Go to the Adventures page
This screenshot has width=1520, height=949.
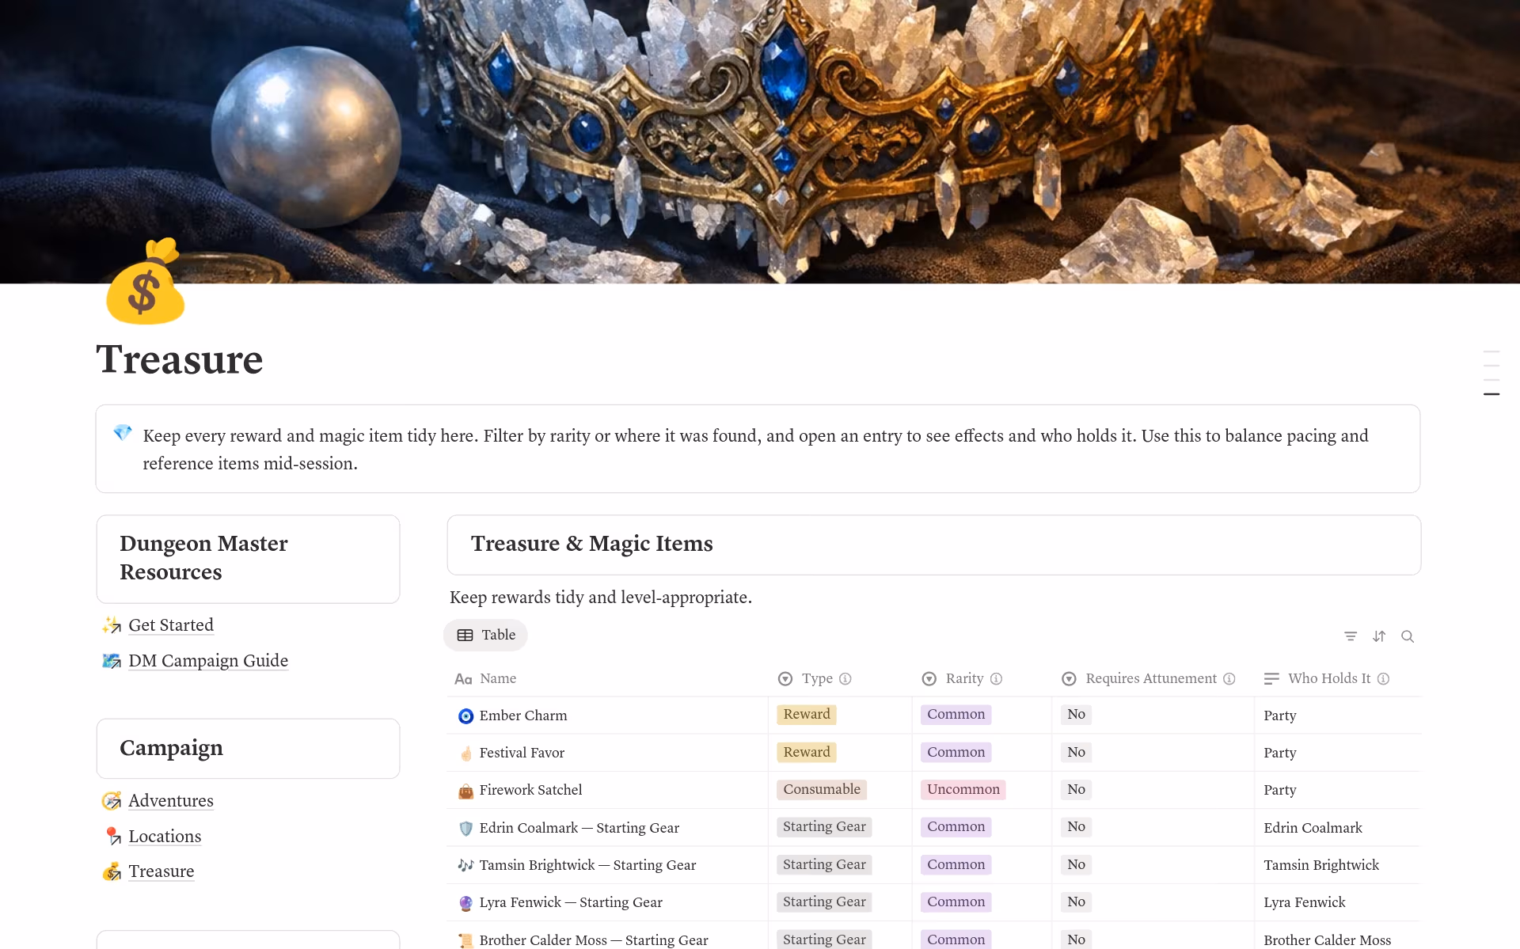[171, 801]
